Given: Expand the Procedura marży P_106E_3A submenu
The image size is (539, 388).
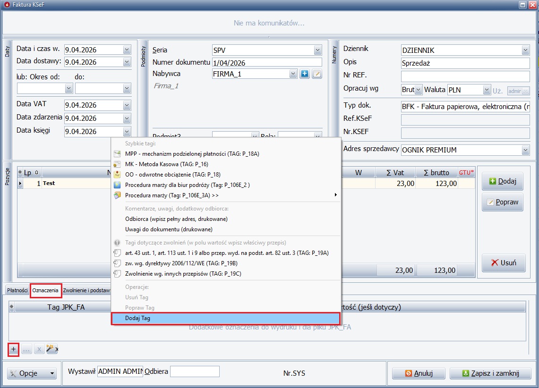Looking at the screenshot, I should [335, 195].
